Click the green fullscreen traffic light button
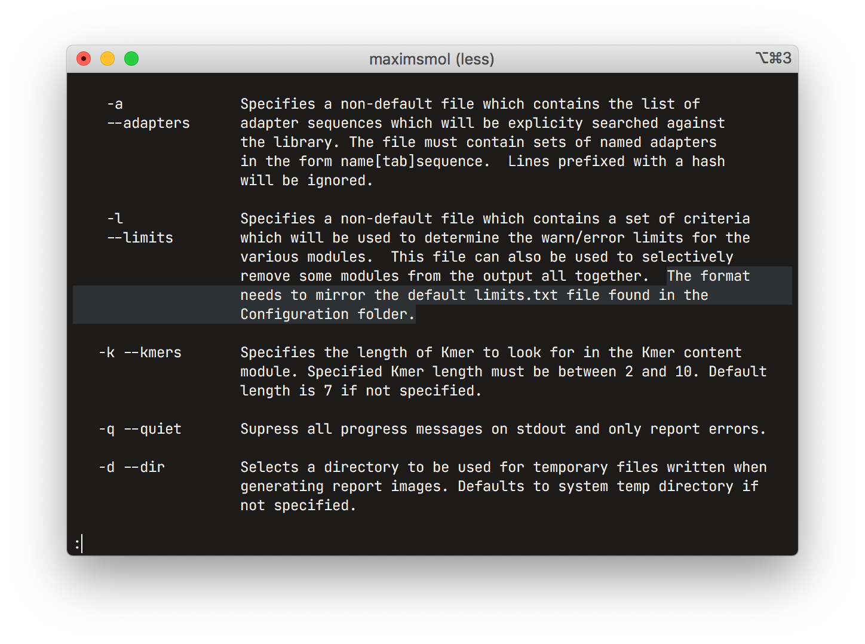 point(131,59)
